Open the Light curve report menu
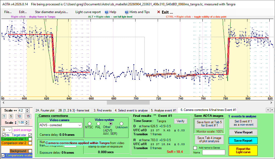Viewport: 275px width, 159px height. coord(88,12)
